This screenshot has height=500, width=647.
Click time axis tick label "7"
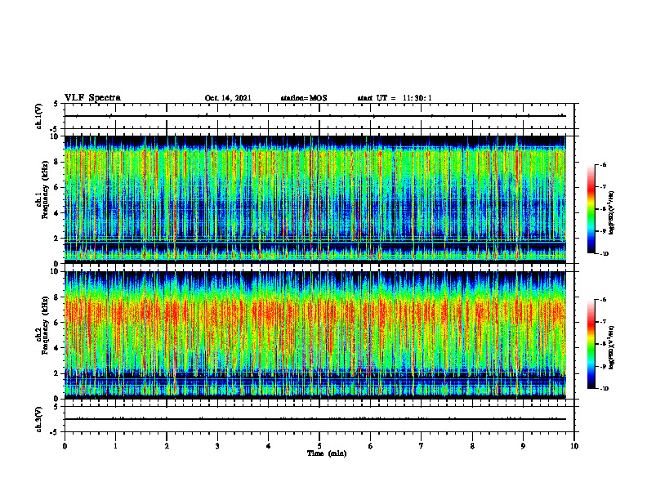coord(422,446)
